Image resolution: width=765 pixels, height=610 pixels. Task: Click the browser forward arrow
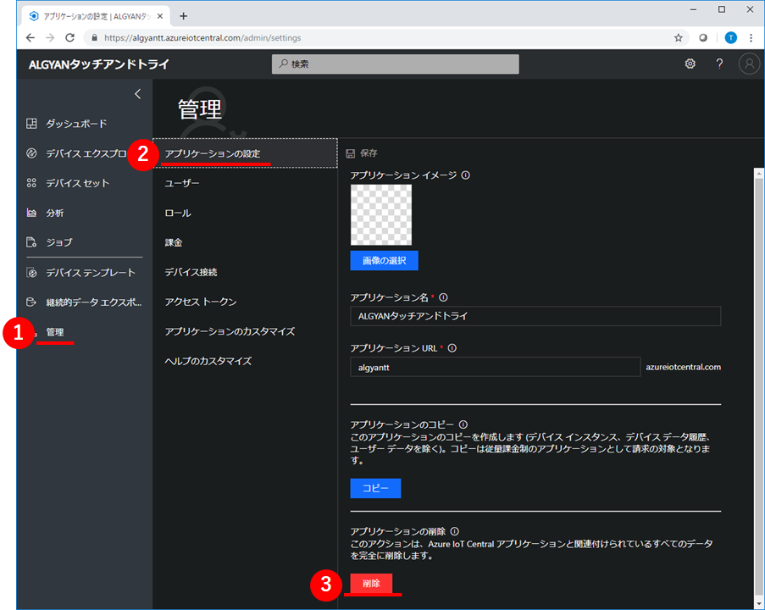point(50,37)
